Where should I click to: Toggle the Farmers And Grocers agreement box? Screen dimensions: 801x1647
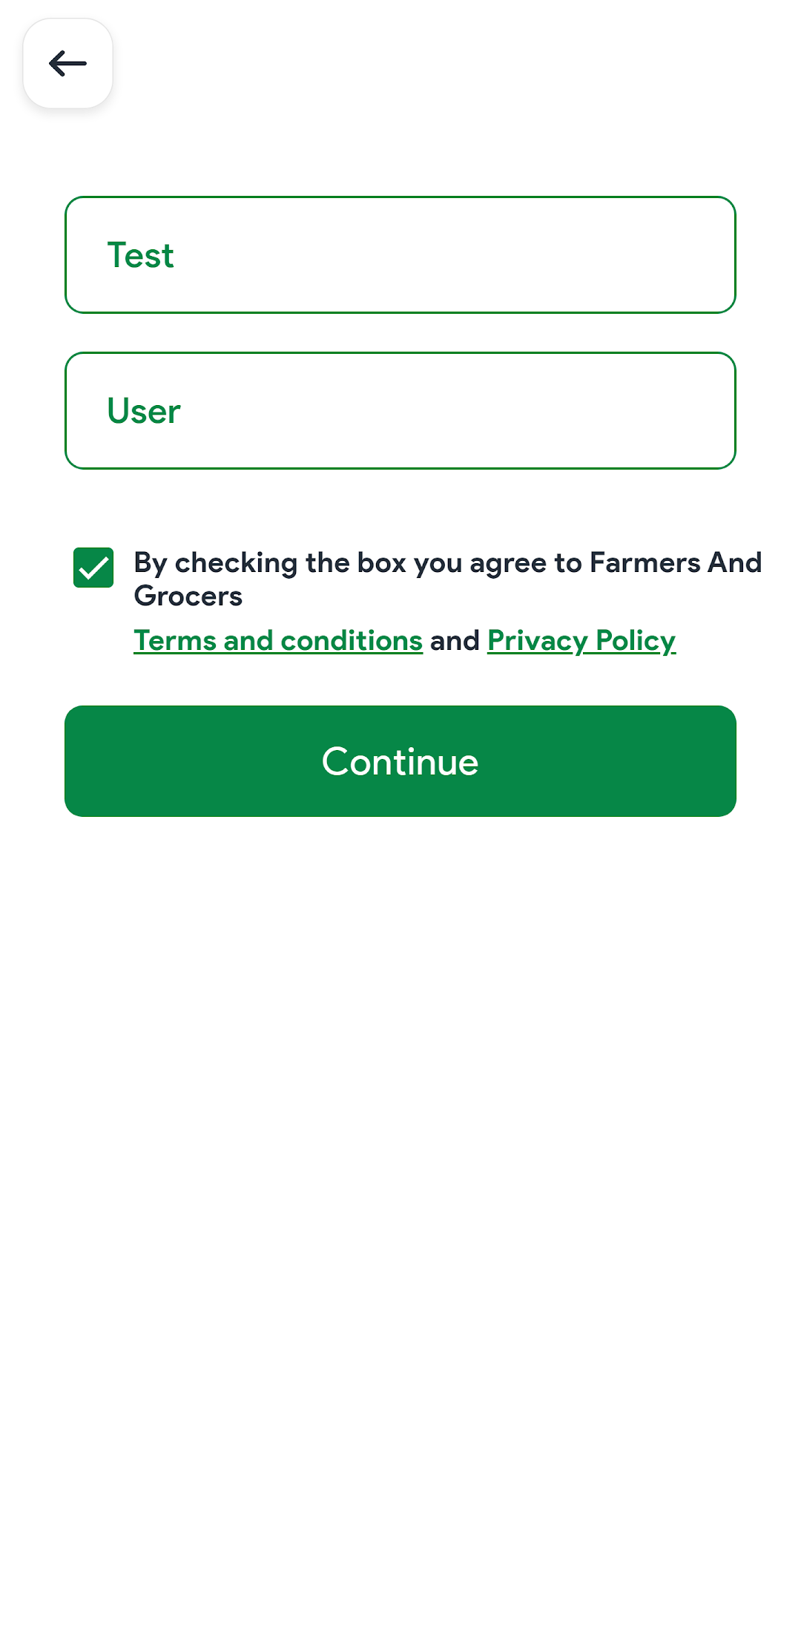pyautogui.click(x=93, y=568)
